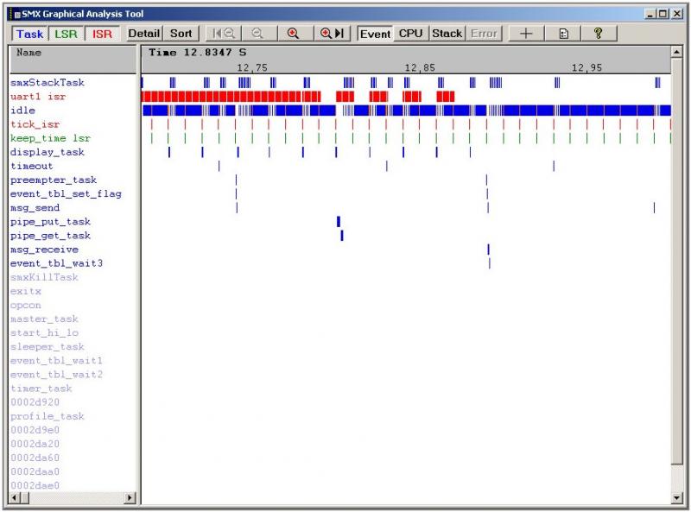Screen dimensions: 691x512
Task: Switch to the Error view
Action: [484, 34]
